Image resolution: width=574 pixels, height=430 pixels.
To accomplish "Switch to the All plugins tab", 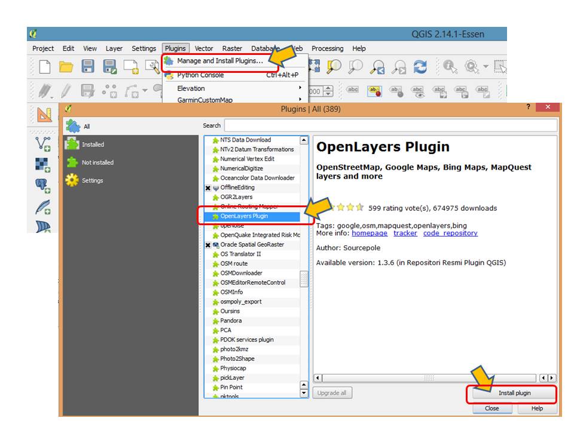I will (x=132, y=126).
